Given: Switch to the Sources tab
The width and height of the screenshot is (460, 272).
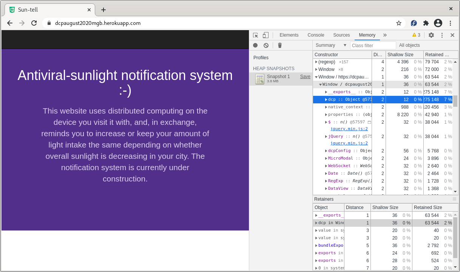Looking at the screenshot, I should pos(341,35).
